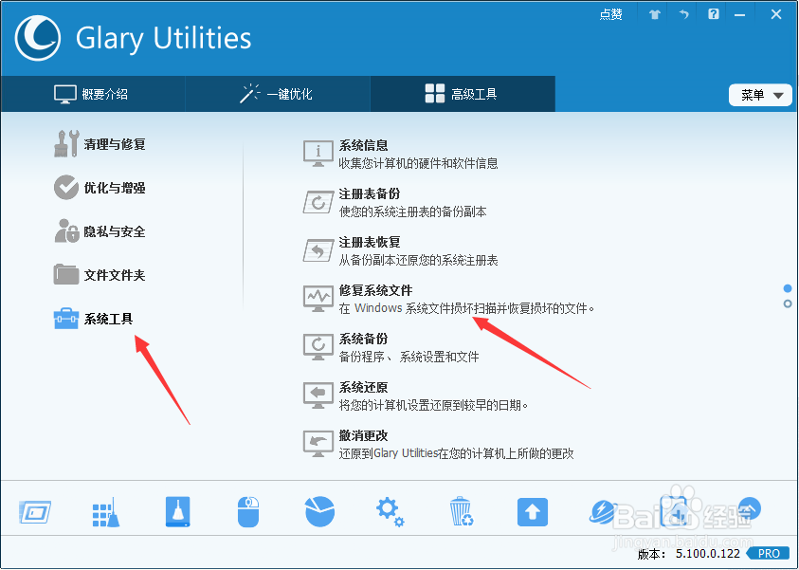Screen dimensions: 799x570
Task: Select the 系统工具 toolbox category
Action: click(93, 319)
